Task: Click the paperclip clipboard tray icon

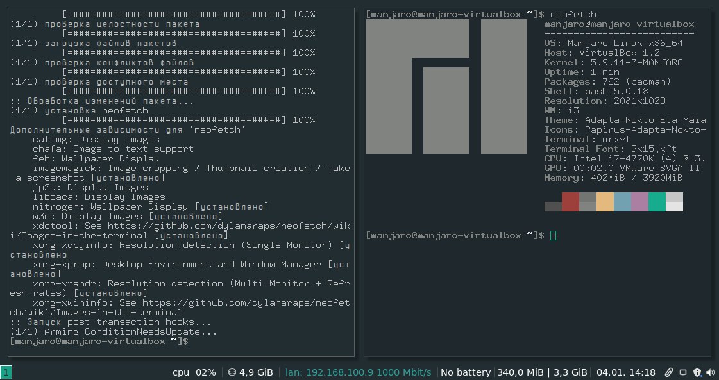Action: click(668, 372)
